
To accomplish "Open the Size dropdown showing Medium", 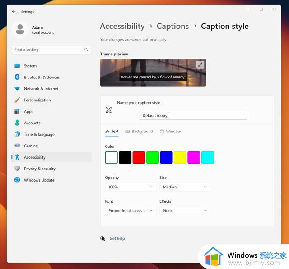I will [x=185, y=187].
